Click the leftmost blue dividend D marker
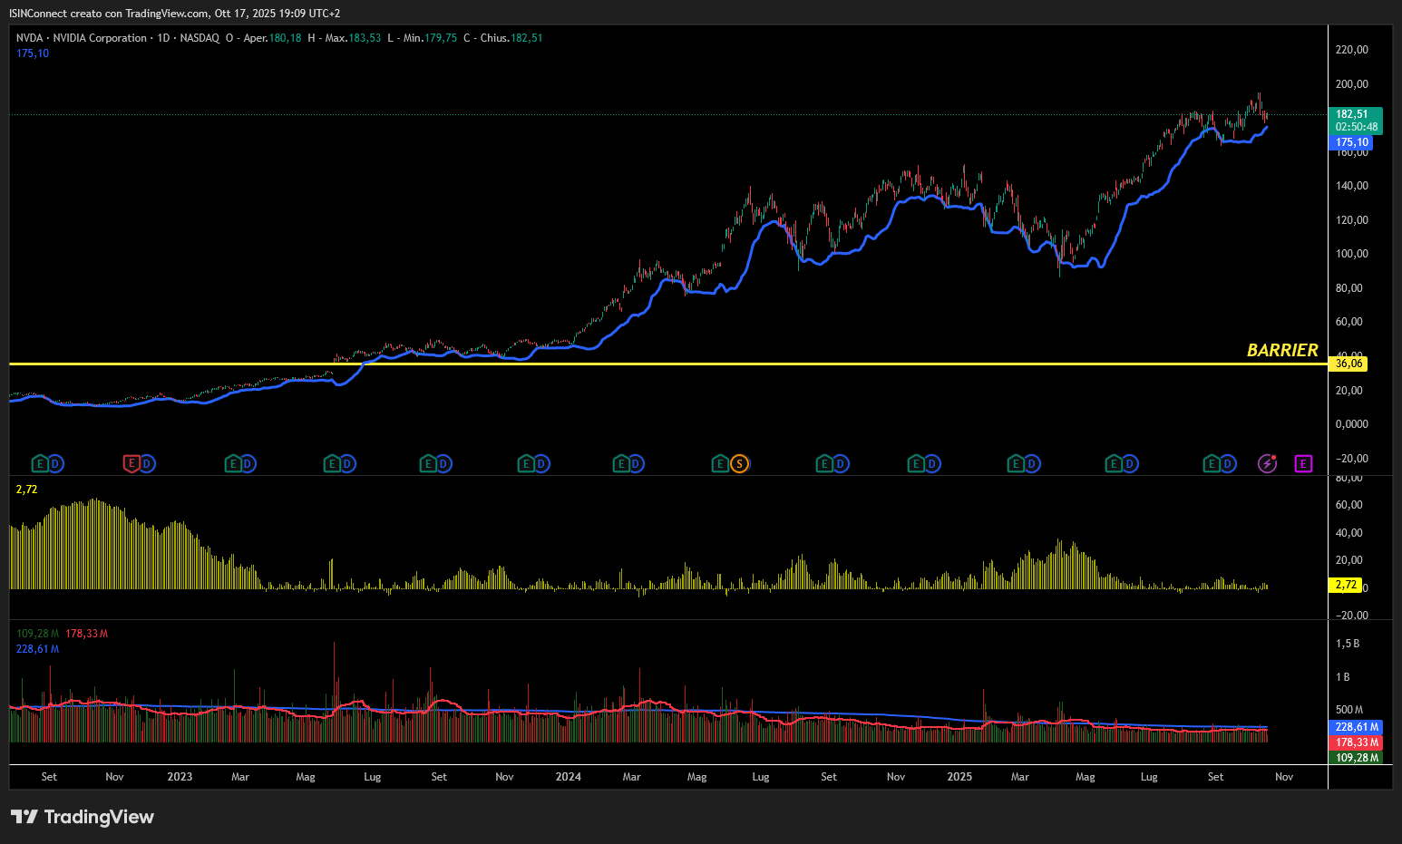 pyautogui.click(x=55, y=464)
